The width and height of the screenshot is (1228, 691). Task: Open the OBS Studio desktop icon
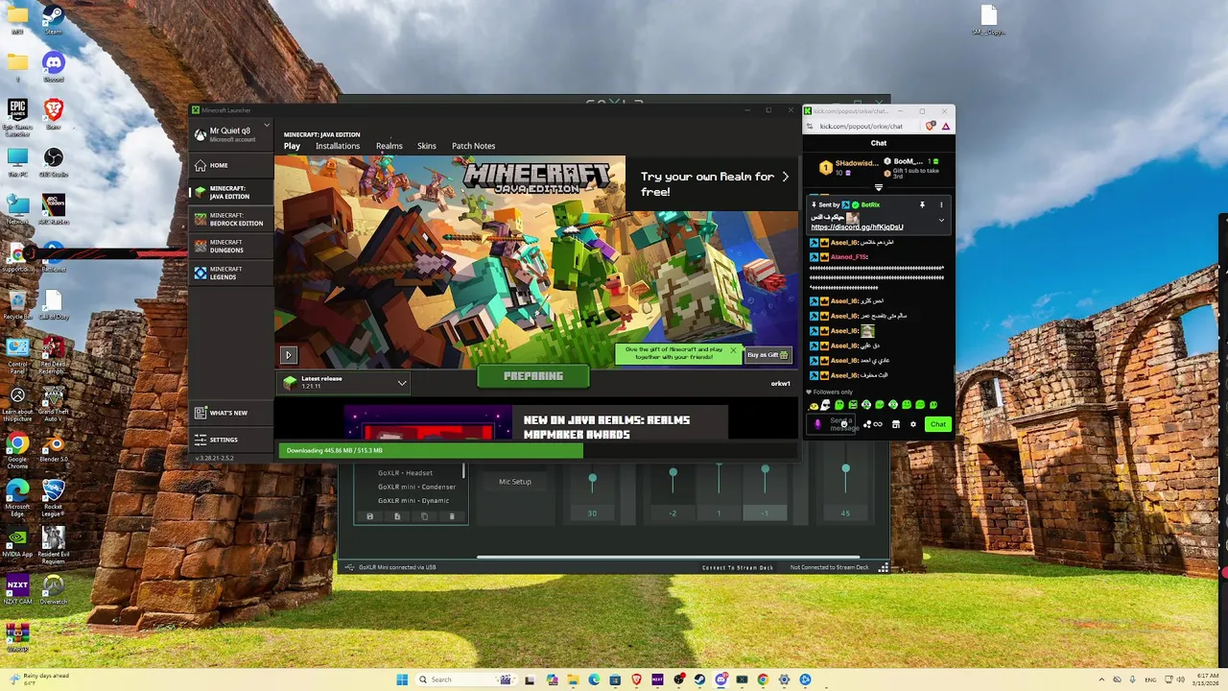point(54,161)
